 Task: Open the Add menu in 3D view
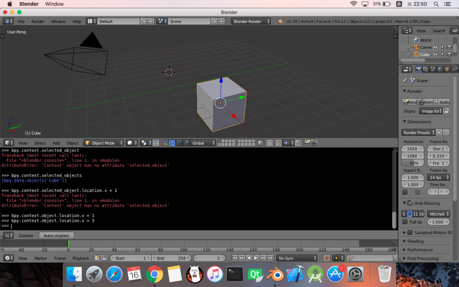pos(56,143)
